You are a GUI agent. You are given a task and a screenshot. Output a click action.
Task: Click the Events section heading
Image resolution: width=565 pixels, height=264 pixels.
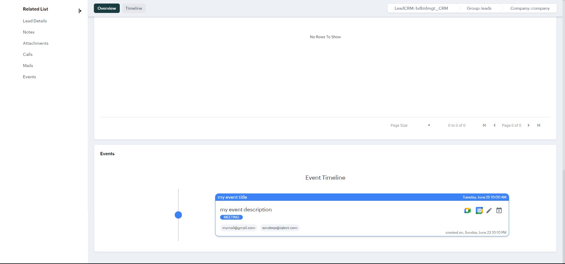pyautogui.click(x=107, y=154)
